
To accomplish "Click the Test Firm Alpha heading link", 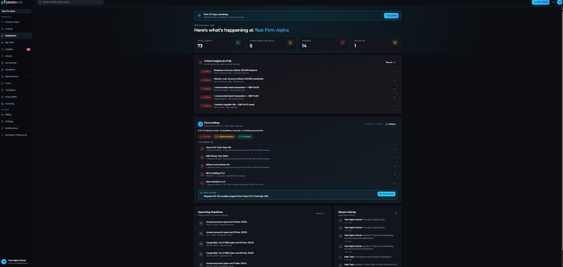I will [x=272, y=30].
